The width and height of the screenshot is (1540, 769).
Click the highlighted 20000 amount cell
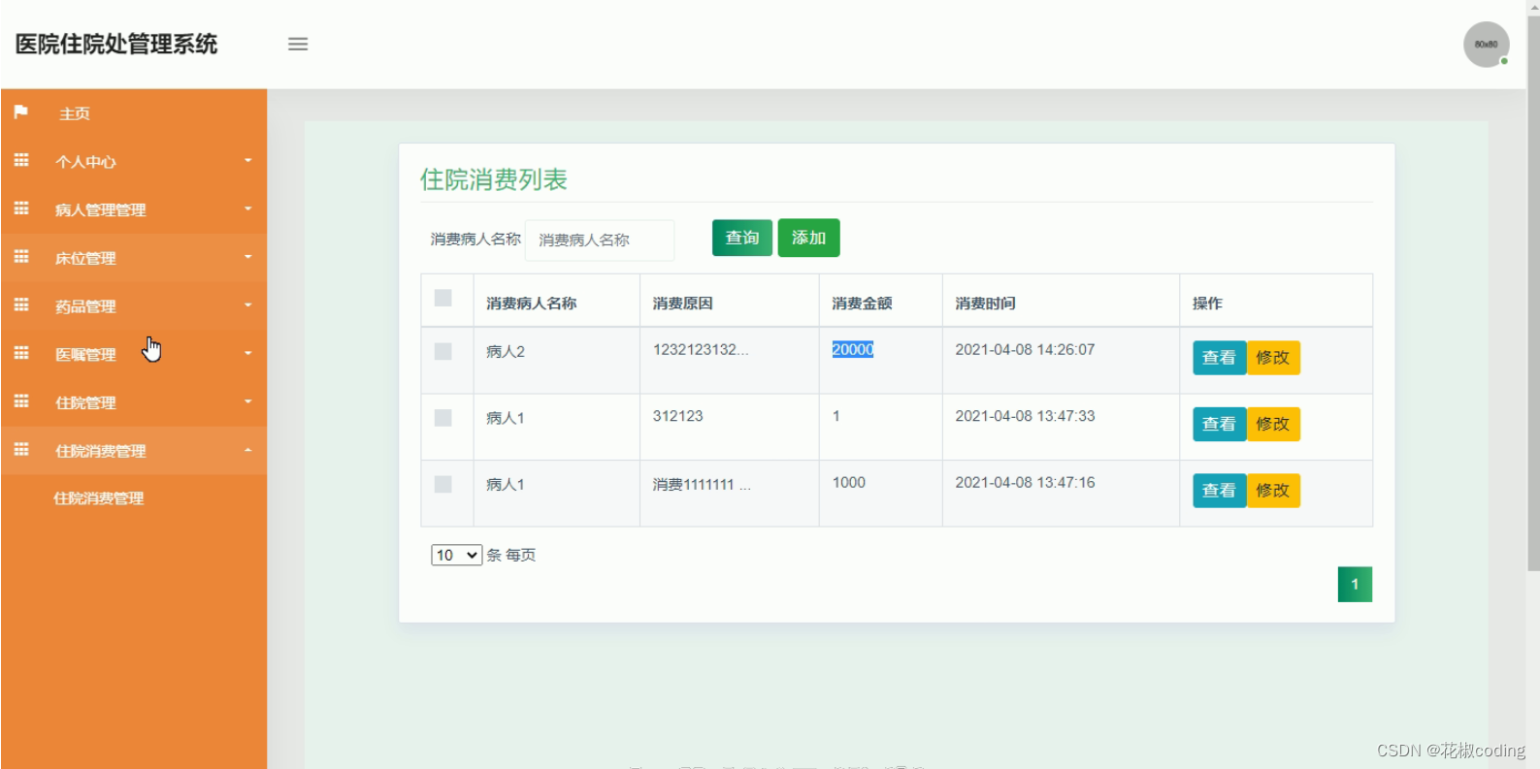[853, 349]
